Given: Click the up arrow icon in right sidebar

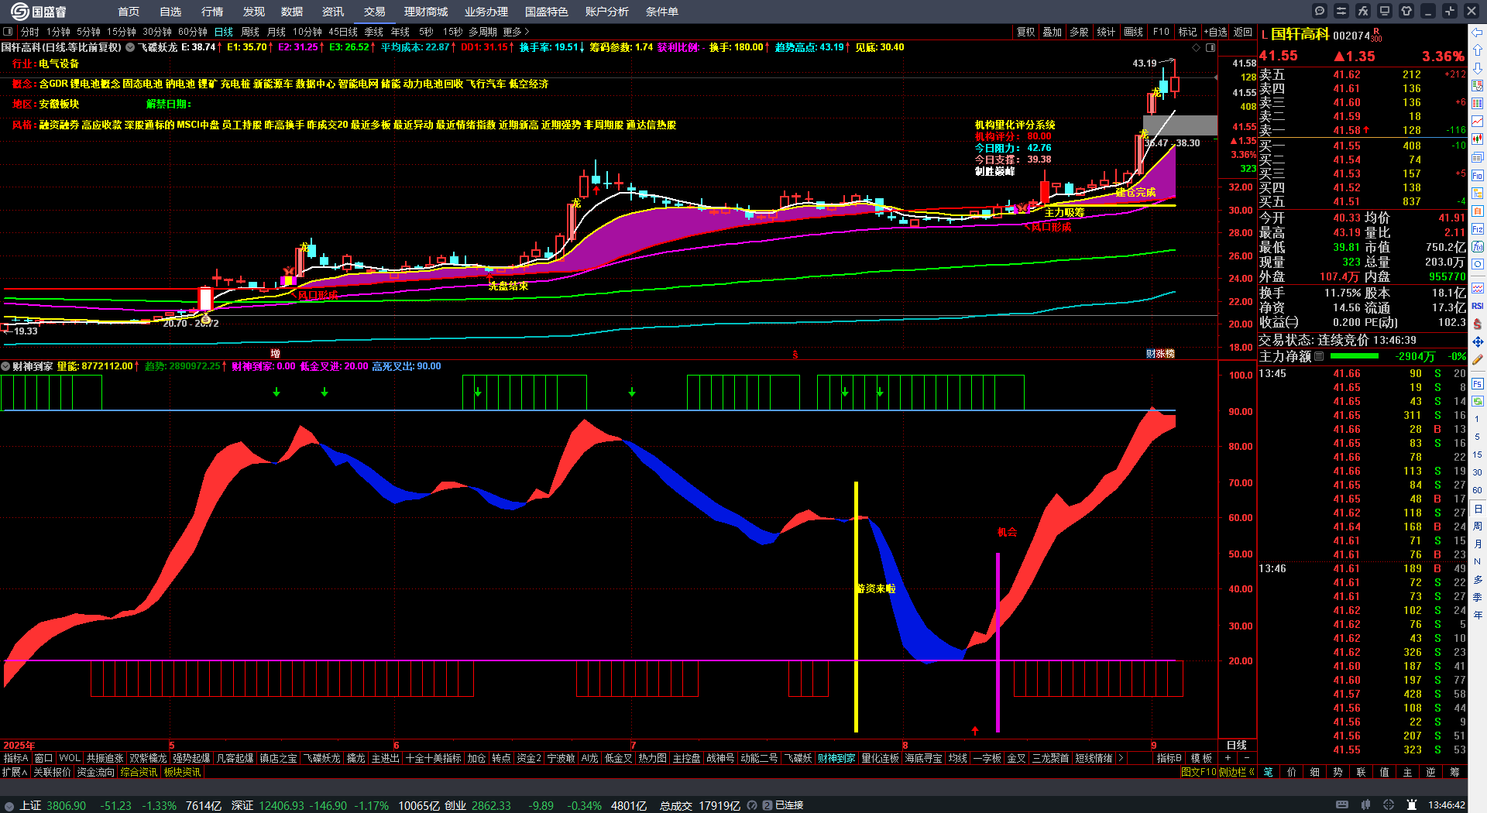Looking at the screenshot, I should (x=1478, y=50).
